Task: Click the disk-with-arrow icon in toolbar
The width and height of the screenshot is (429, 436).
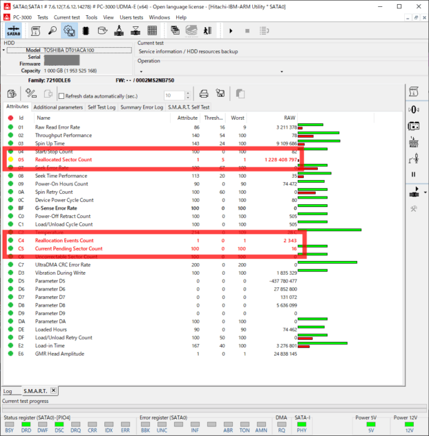Action: (102, 30)
